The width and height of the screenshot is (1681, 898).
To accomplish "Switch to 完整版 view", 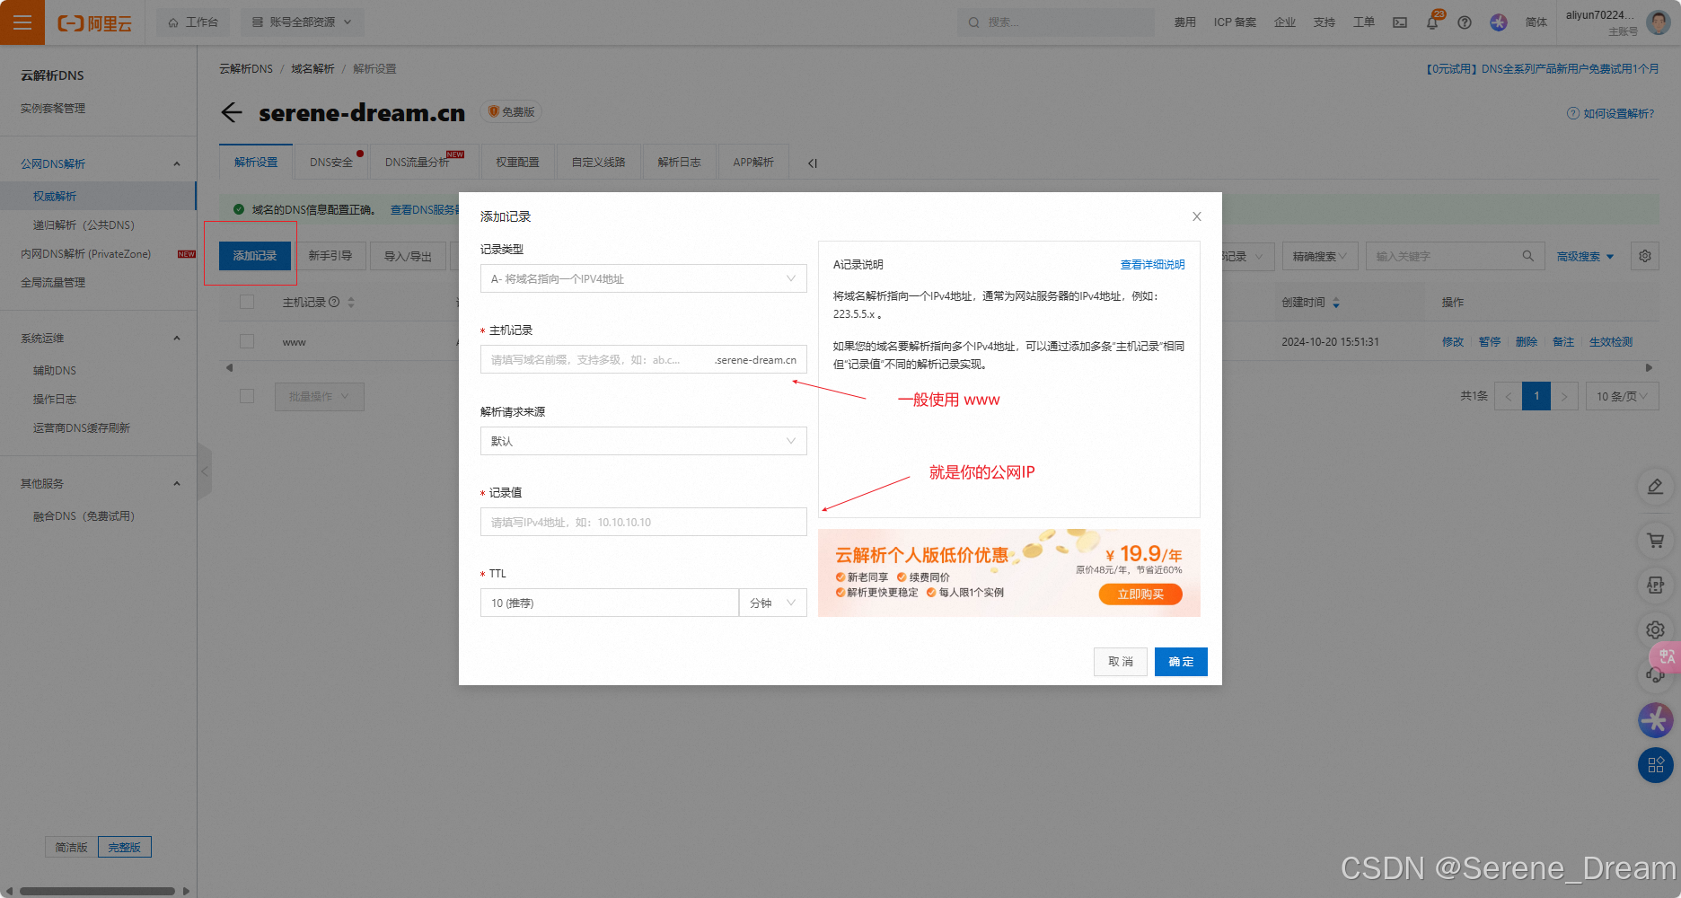I will [125, 847].
